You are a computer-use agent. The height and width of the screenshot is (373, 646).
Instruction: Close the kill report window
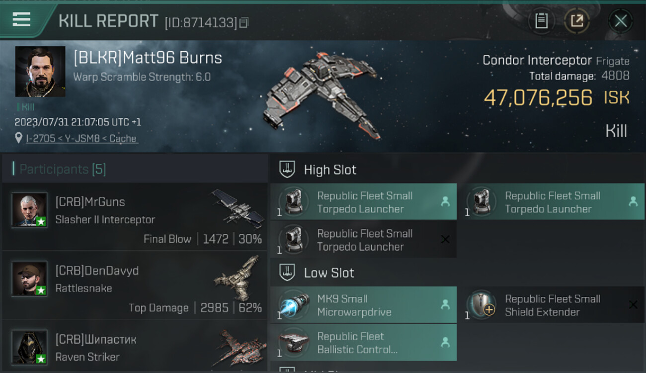coord(620,21)
